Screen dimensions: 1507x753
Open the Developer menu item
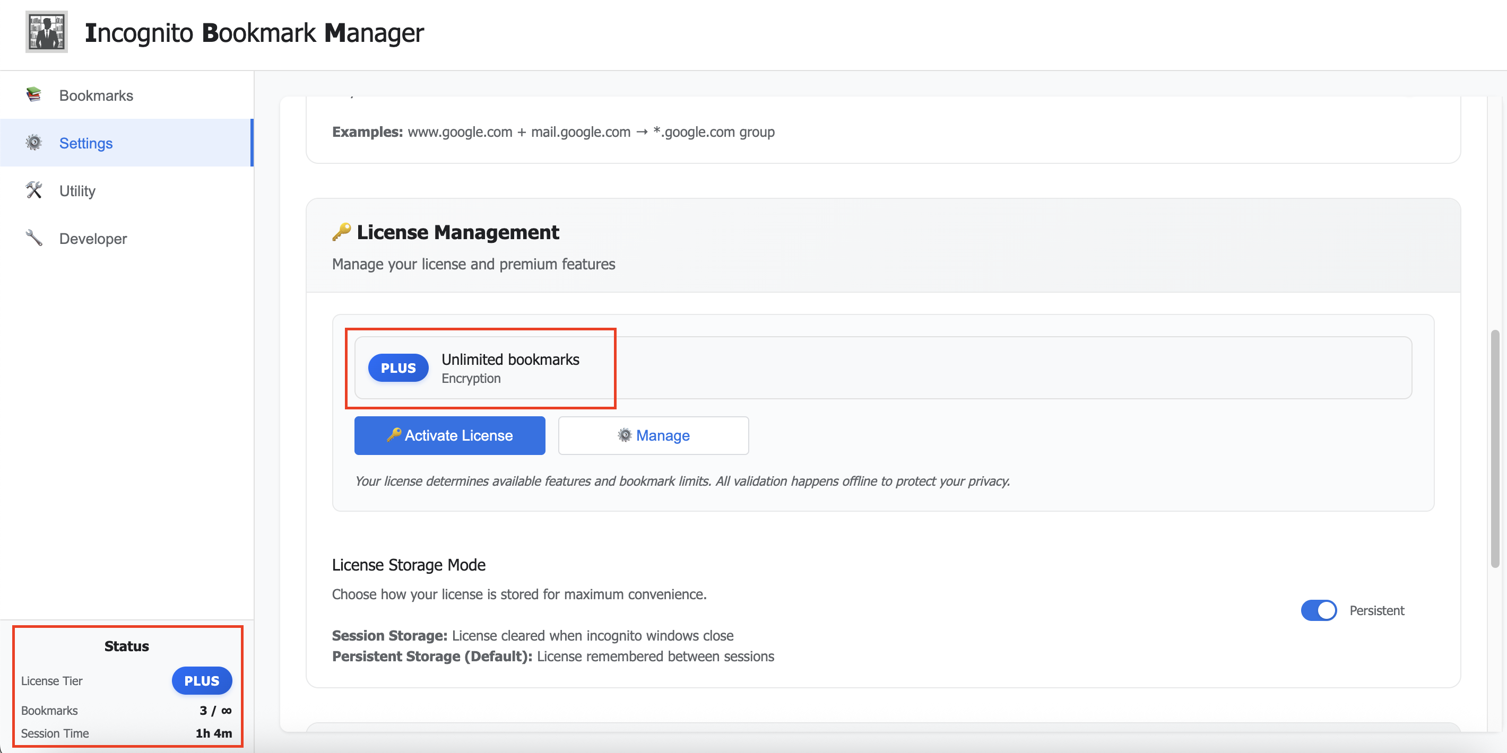tap(93, 239)
